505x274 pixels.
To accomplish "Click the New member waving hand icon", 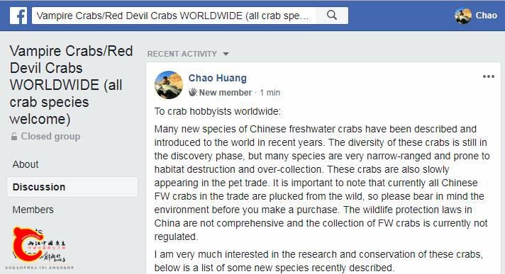I will [x=193, y=92].
